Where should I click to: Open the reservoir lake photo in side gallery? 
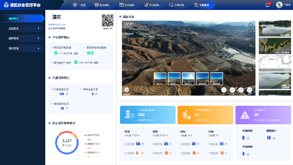coord(275,28)
